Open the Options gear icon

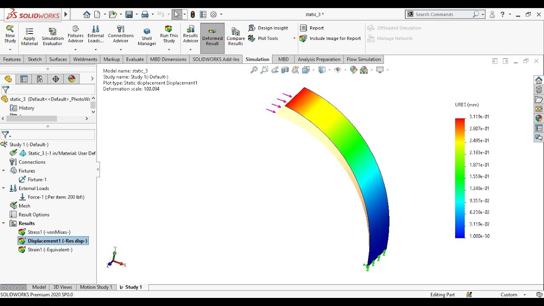213,14
